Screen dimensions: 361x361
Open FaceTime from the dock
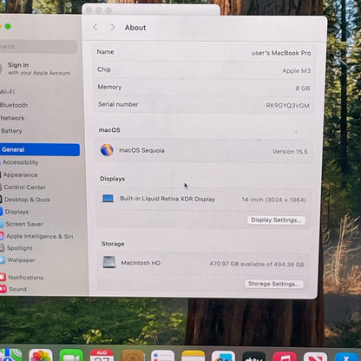tap(71, 355)
